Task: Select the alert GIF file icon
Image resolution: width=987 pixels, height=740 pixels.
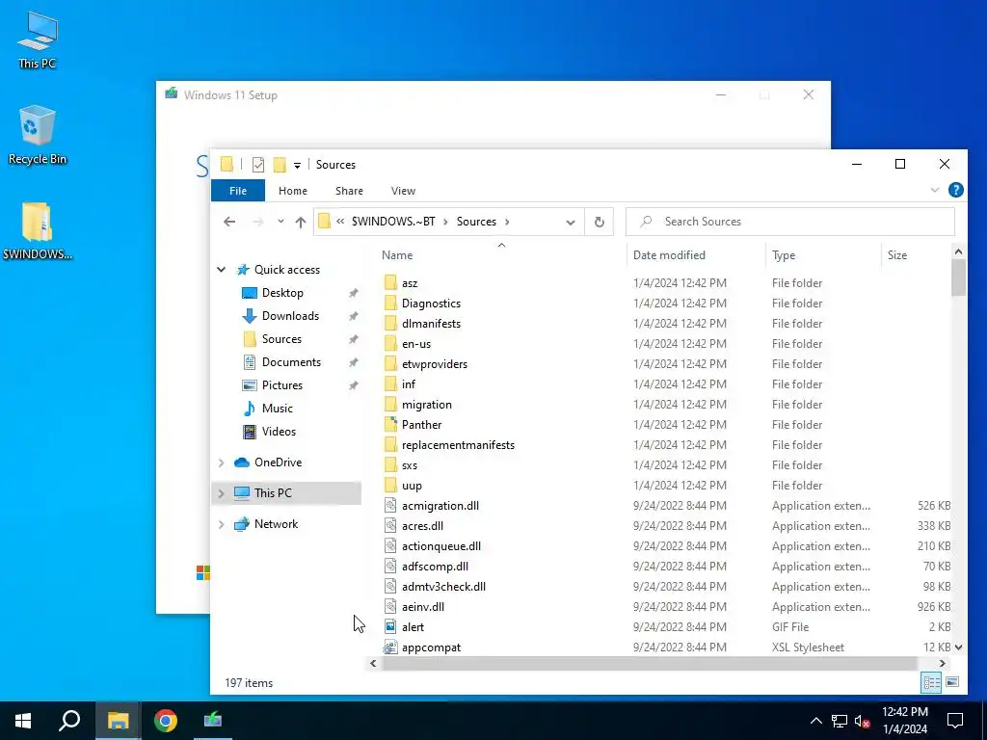Action: coord(390,626)
